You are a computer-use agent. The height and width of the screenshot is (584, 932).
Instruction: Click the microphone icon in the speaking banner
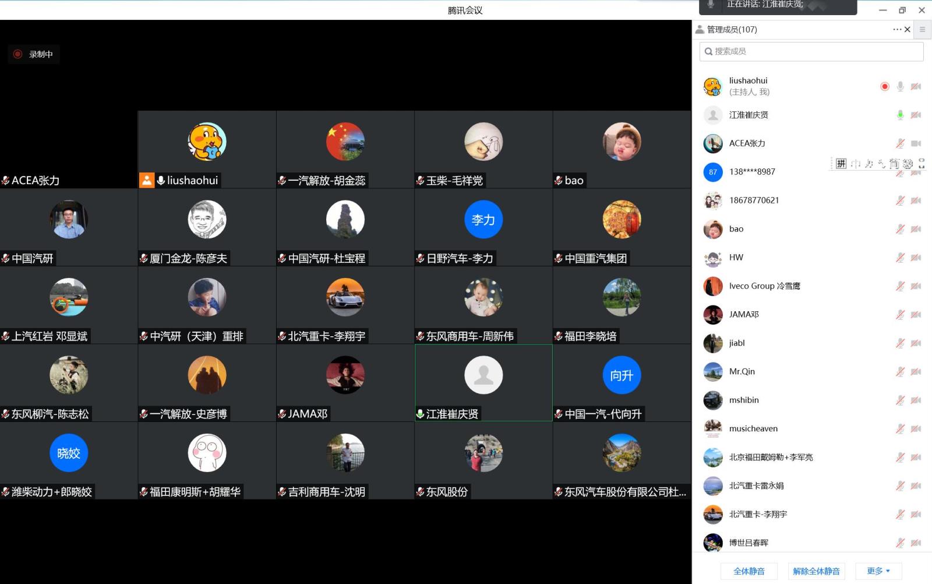pos(711,5)
